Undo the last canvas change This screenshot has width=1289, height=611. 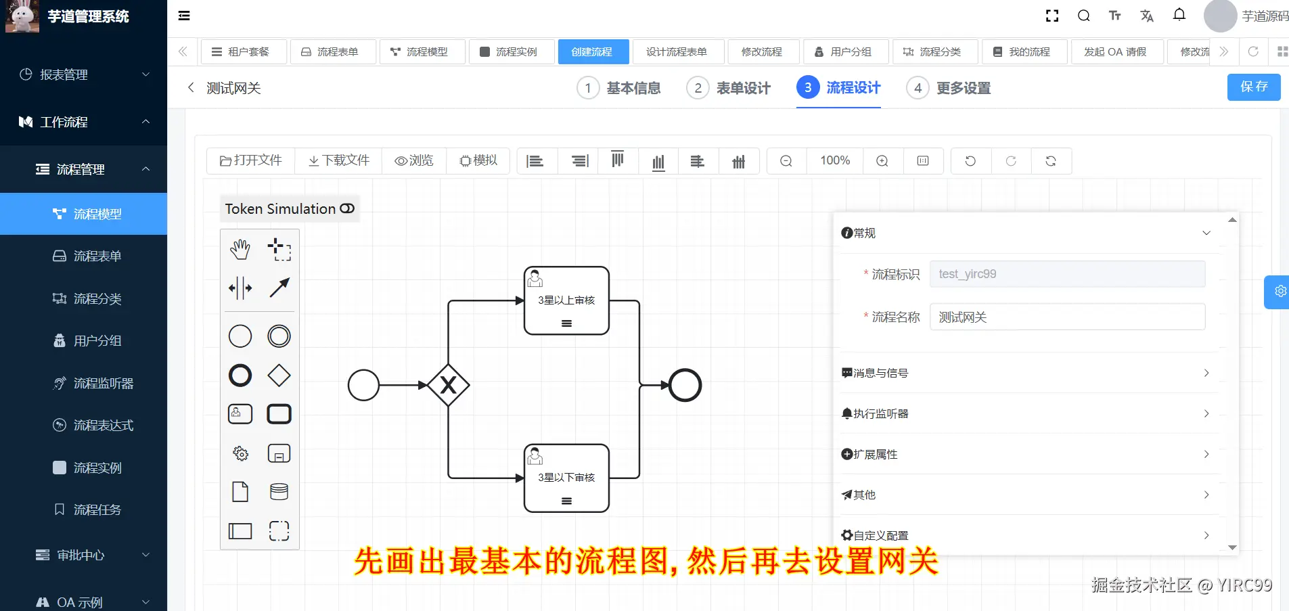tap(970, 161)
